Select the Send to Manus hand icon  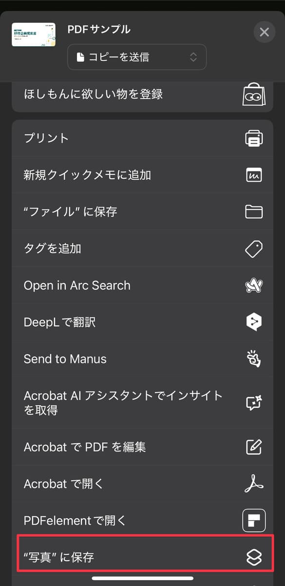254,359
